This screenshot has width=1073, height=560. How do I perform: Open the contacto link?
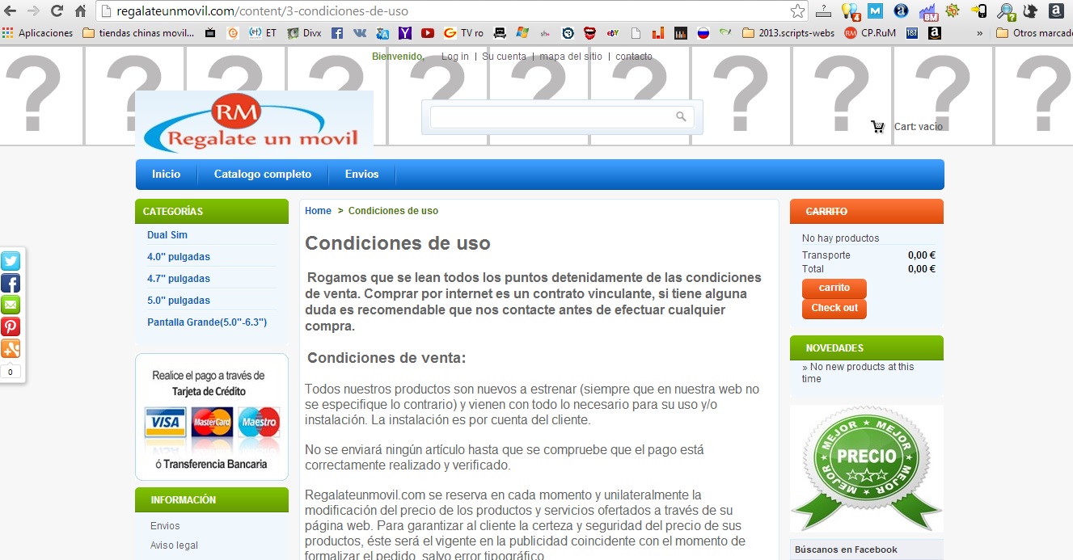(x=634, y=57)
